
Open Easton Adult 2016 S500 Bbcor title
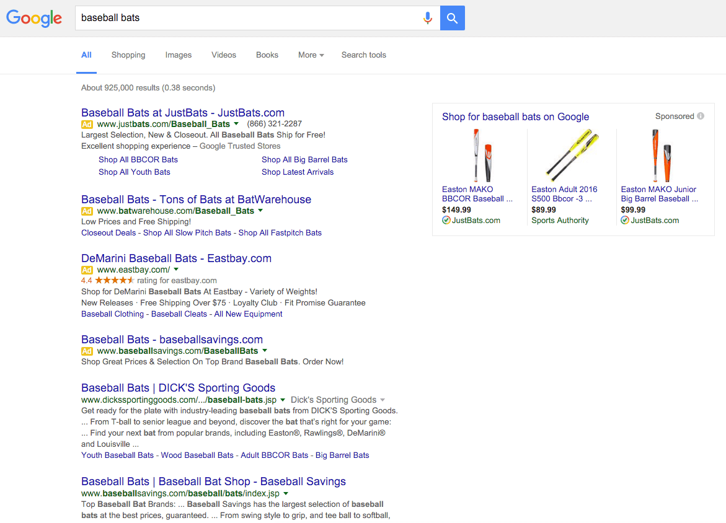pos(564,194)
